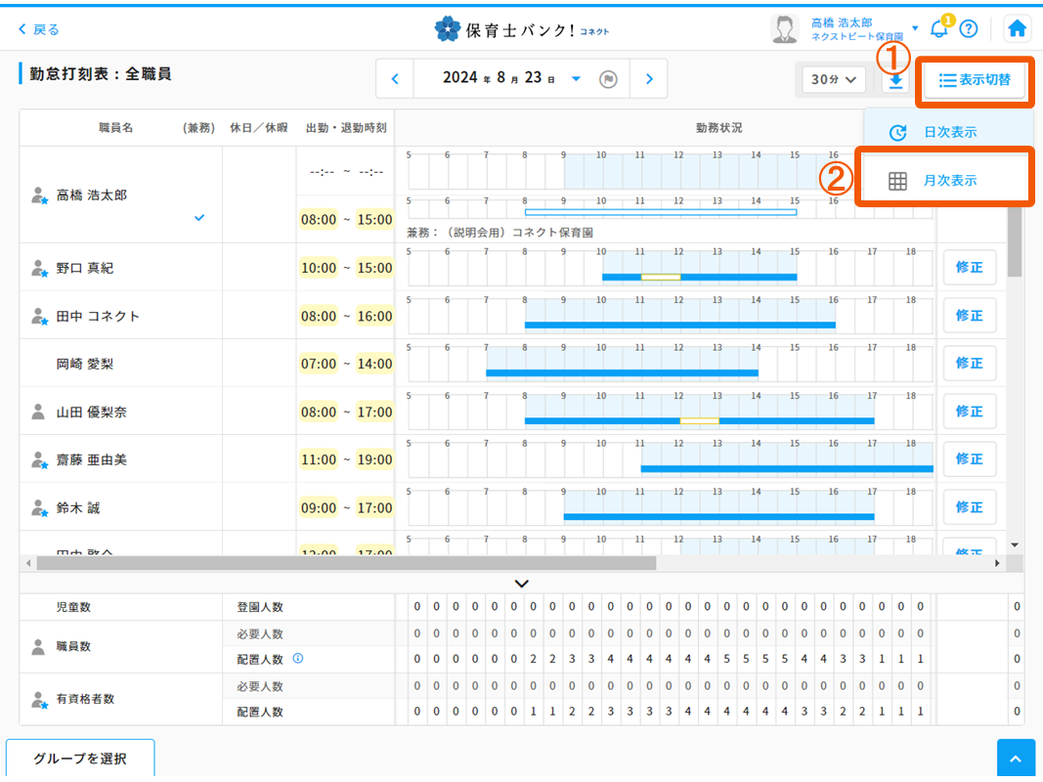This screenshot has height=782, width=1043.
Task: Toggle the checkmark in 高橋 浩太郎's row
Action: (x=199, y=219)
